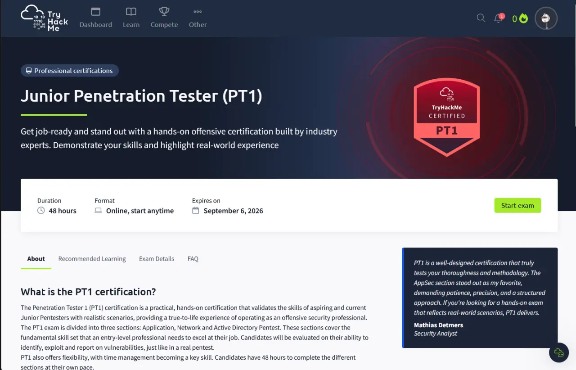Click the '48 hours' duration text
576x370 pixels.
[x=63, y=211]
